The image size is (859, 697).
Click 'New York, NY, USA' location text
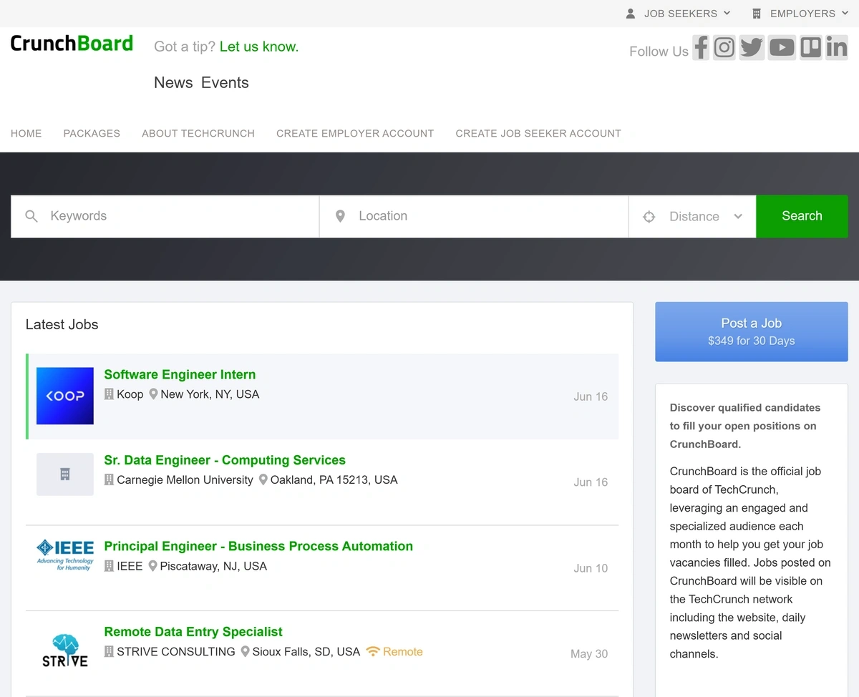210,394
